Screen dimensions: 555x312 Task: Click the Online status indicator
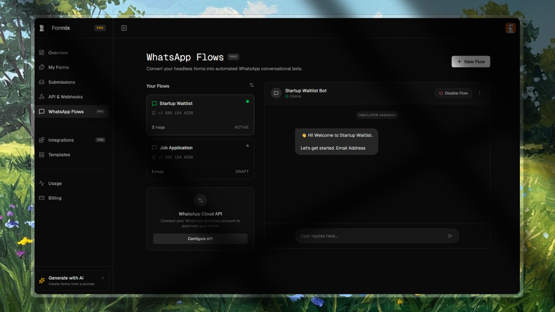point(293,97)
